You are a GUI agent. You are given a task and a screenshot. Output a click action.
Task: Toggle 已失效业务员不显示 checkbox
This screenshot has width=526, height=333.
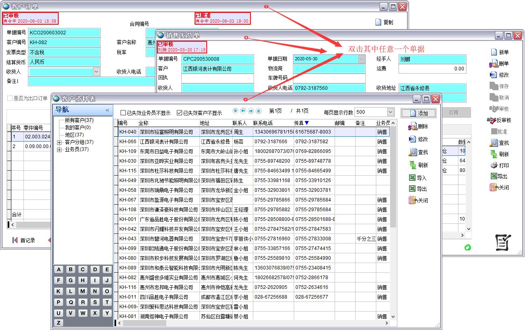(123, 113)
